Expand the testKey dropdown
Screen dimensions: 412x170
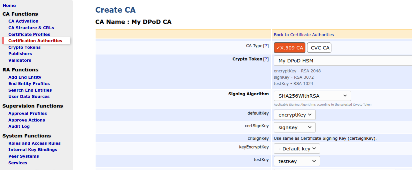tap(296, 161)
